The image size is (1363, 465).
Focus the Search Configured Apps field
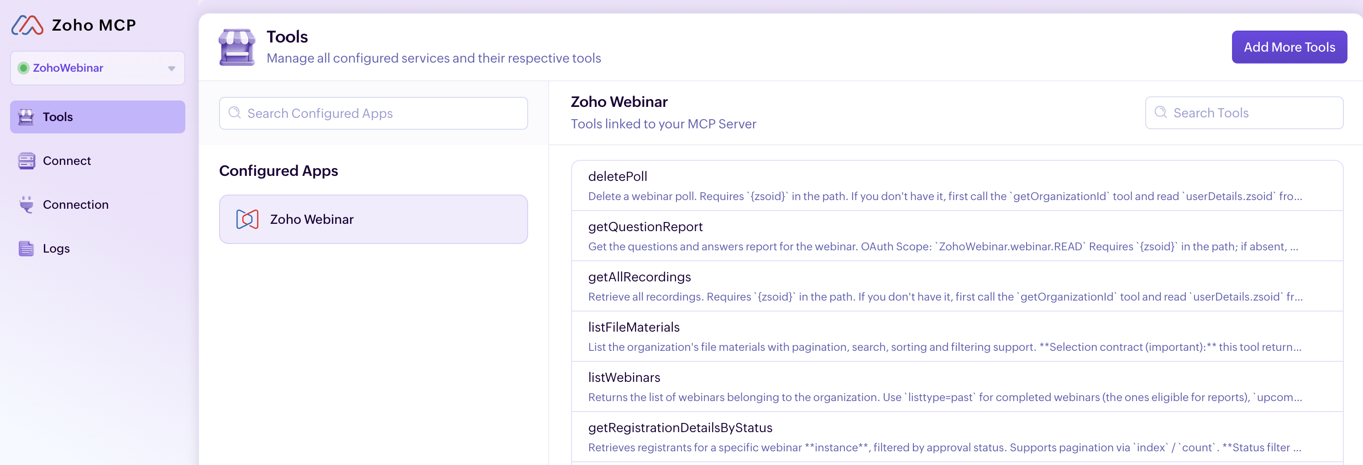pos(373,113)
